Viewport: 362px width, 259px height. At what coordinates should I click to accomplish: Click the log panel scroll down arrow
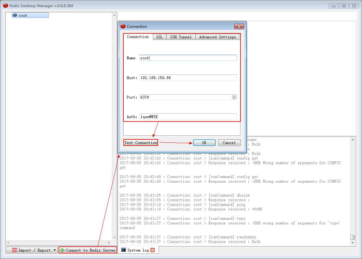tap(353, 243)
